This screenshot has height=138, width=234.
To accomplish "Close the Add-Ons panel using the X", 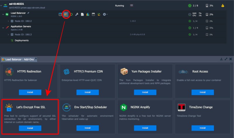I will (230, 59).
